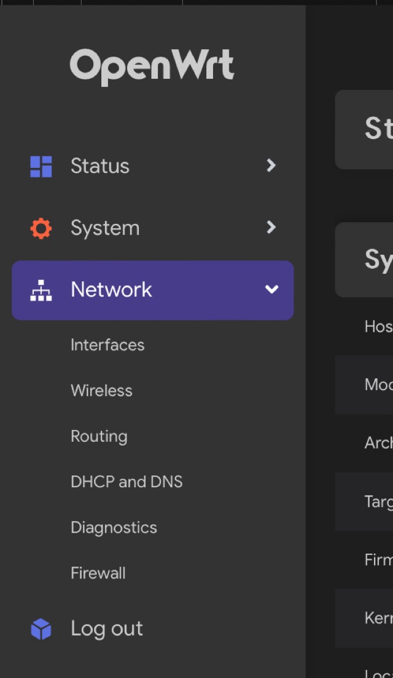
Task: Click the blue cube Log out icon
Action: point(41,629)
